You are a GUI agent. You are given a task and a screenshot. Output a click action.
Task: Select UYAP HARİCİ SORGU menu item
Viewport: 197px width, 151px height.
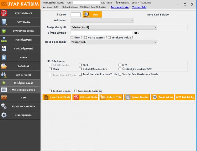[x=20, y=31]
